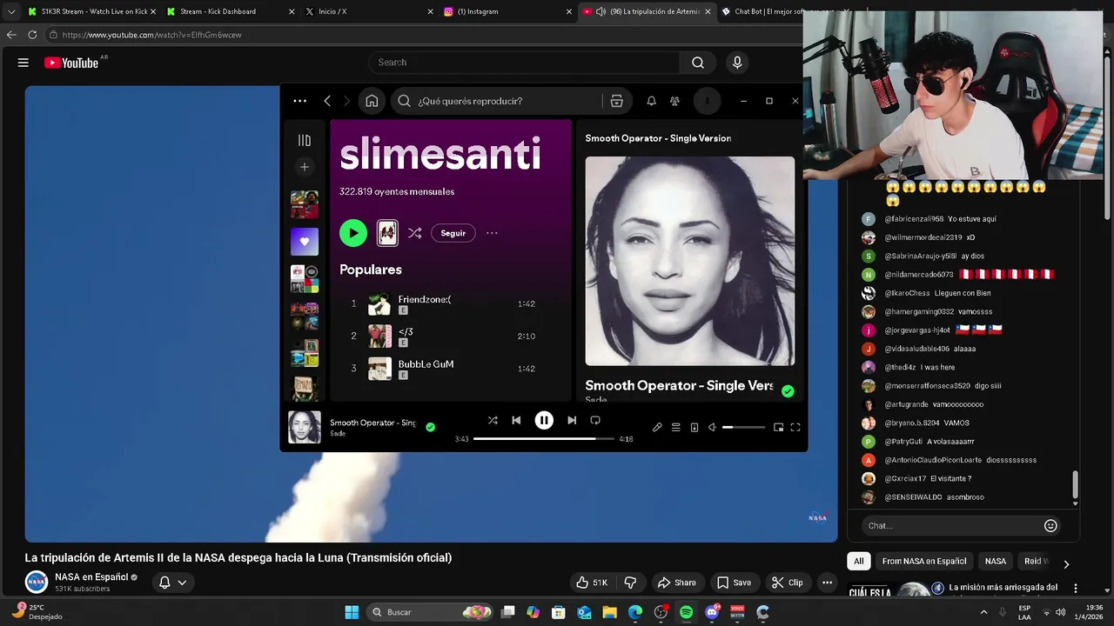Reload the browser page
Viewport: 1114px width, 626px height.
32,35
